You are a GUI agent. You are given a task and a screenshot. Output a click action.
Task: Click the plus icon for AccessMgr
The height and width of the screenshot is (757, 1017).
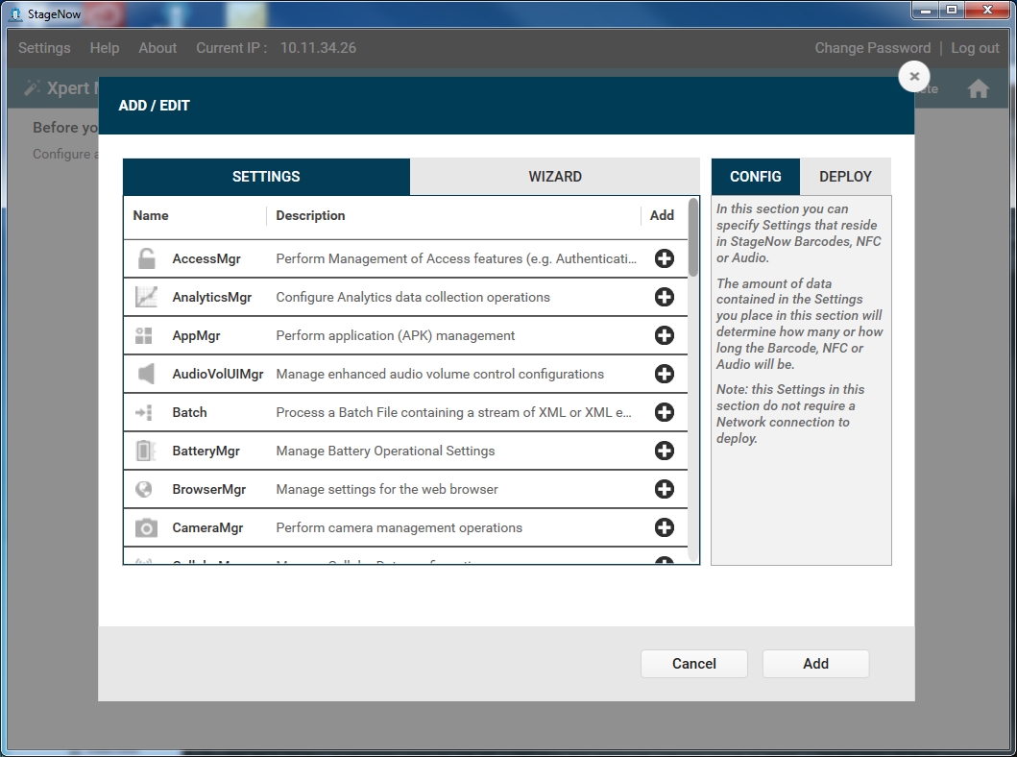664,258
